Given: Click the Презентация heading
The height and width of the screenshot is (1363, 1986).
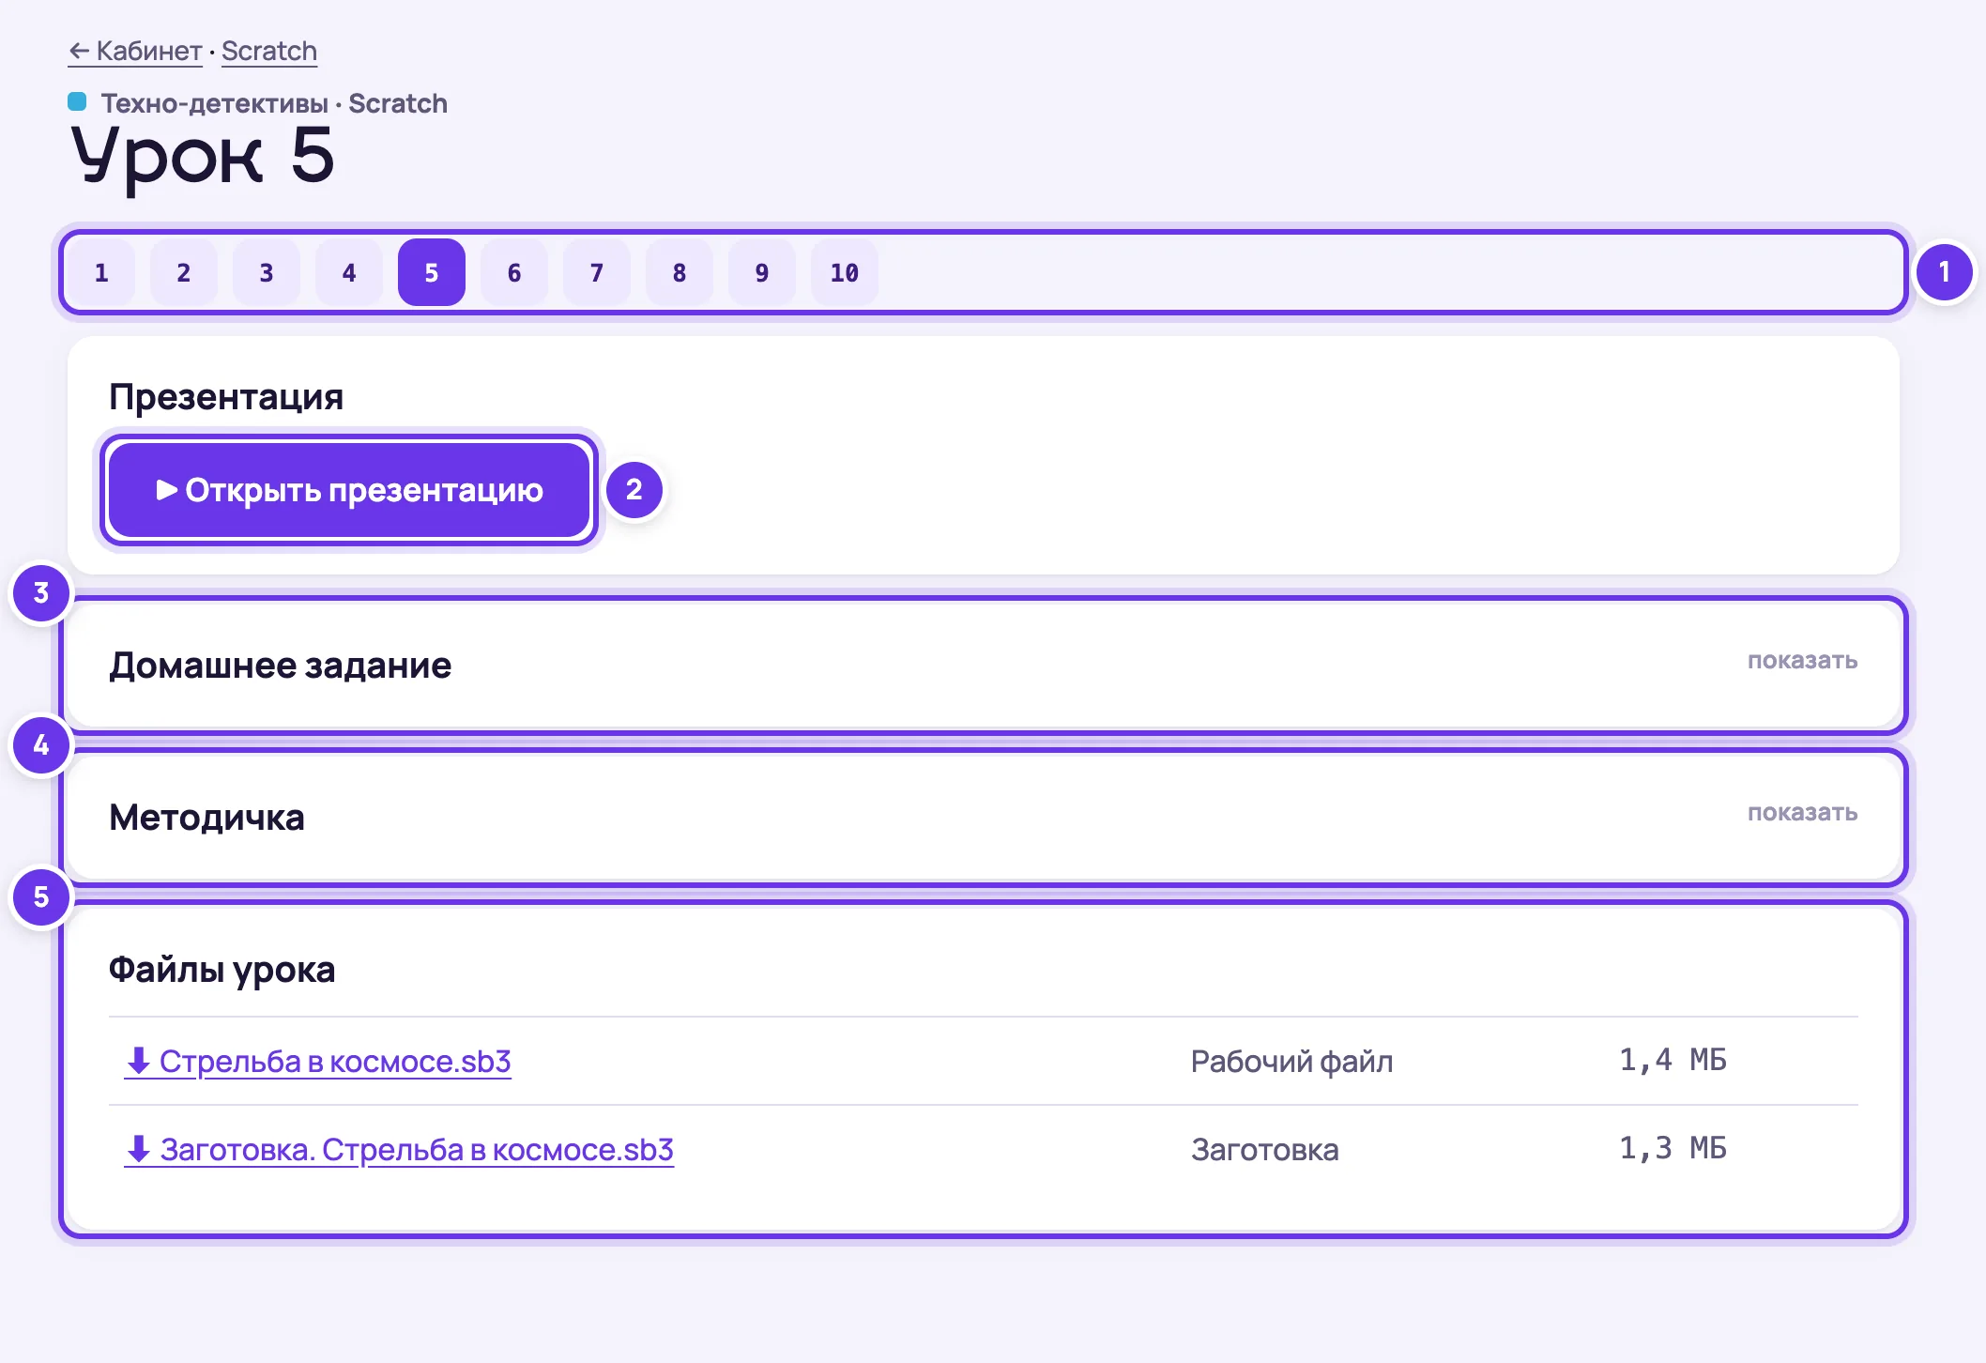Looking at the screenshot, I should click(226, 397).
